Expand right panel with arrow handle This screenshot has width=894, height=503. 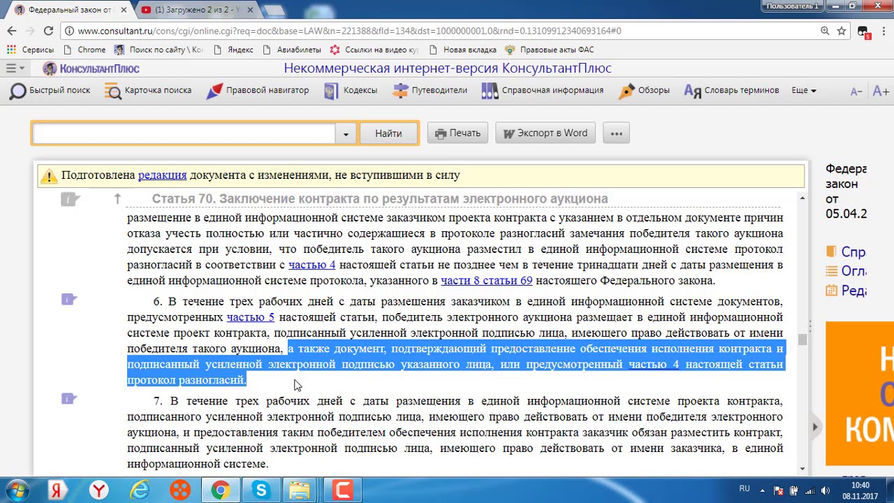[x=815, y=427]
